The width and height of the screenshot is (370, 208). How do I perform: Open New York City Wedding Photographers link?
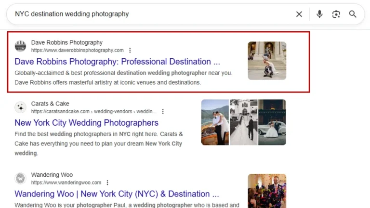pyautogui.click(x=86, y=123)
